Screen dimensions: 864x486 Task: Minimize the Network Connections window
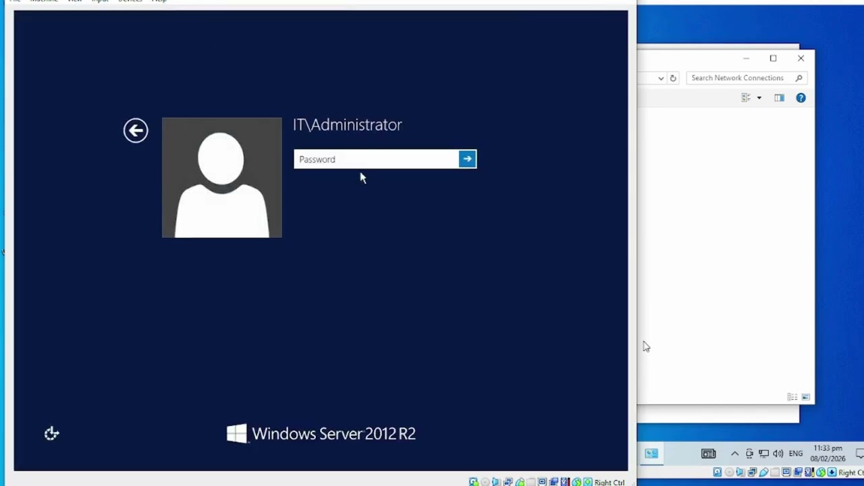(746, 58)
